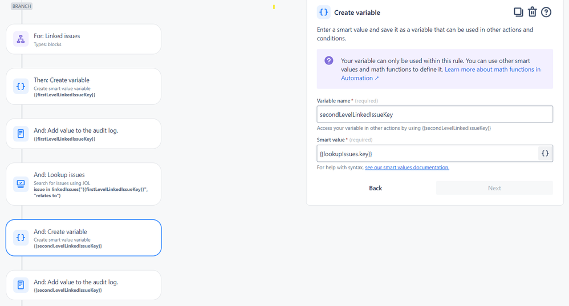The image size is (569, 306).
Task: Open last Add value to audit log step
Action: tap(83, 285)
